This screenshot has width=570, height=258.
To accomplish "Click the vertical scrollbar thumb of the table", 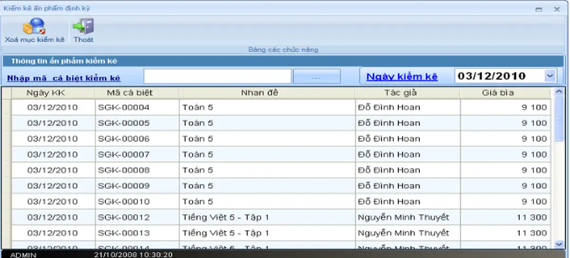I will (x=559, y=119).
